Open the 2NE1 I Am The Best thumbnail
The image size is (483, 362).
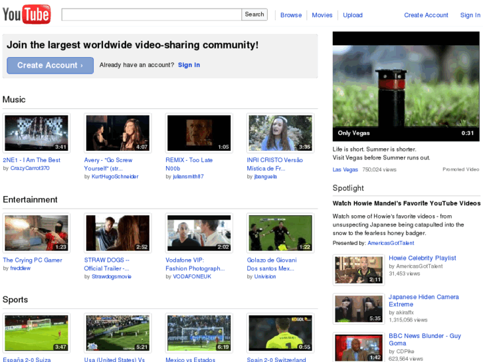pos(36,134)
